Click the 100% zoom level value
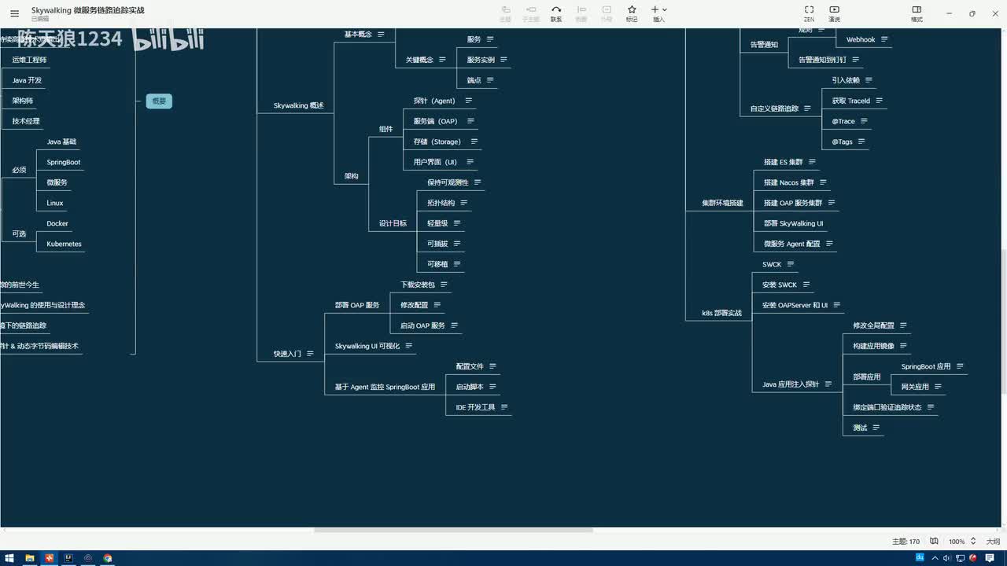 (x=957, y=542)
